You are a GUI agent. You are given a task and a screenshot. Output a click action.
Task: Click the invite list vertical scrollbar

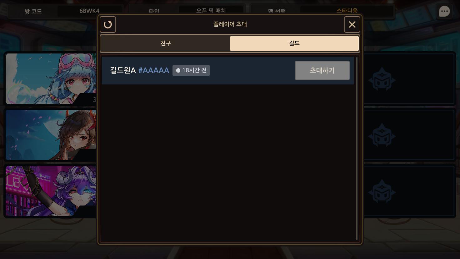click(x=357, y=148)
